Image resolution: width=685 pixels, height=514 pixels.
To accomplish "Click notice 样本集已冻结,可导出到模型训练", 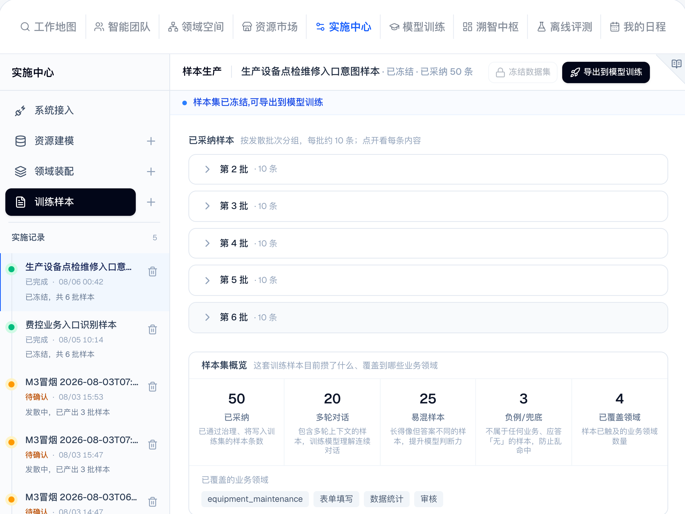I will pyautogui.click(x=258, y=102).
